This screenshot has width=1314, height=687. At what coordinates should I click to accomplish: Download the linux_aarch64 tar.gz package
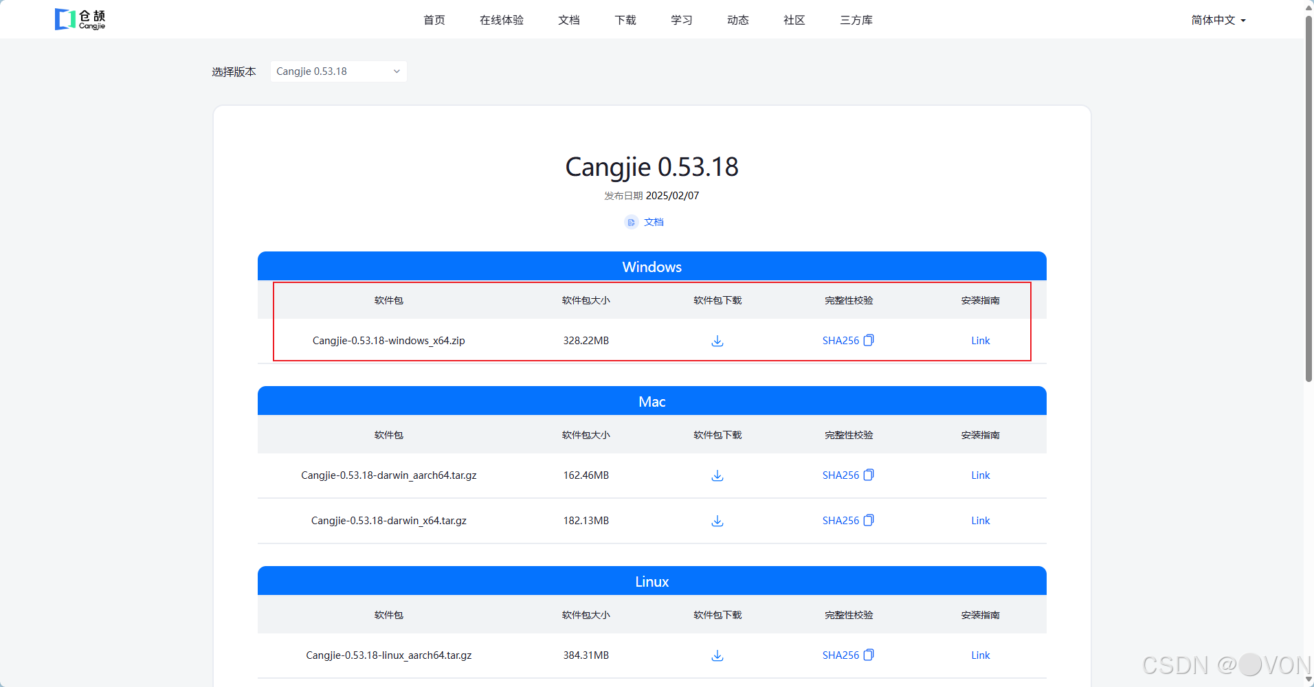click(x=717, y=655)
